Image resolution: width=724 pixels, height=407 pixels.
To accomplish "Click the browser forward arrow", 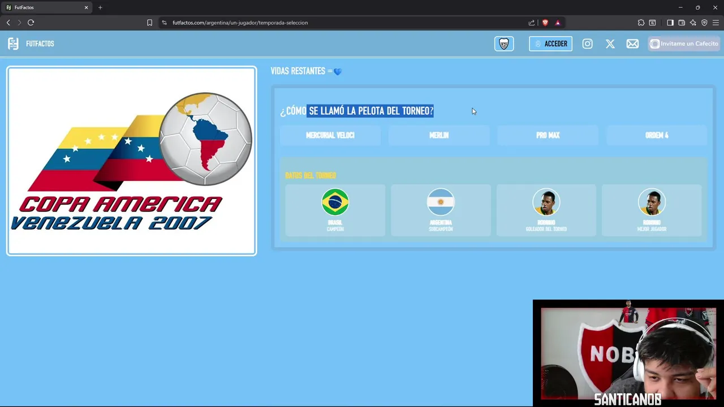I will (19, 23).
